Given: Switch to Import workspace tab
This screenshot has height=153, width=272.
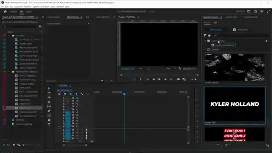Looking at the screenshot, I should pos(13,11).
